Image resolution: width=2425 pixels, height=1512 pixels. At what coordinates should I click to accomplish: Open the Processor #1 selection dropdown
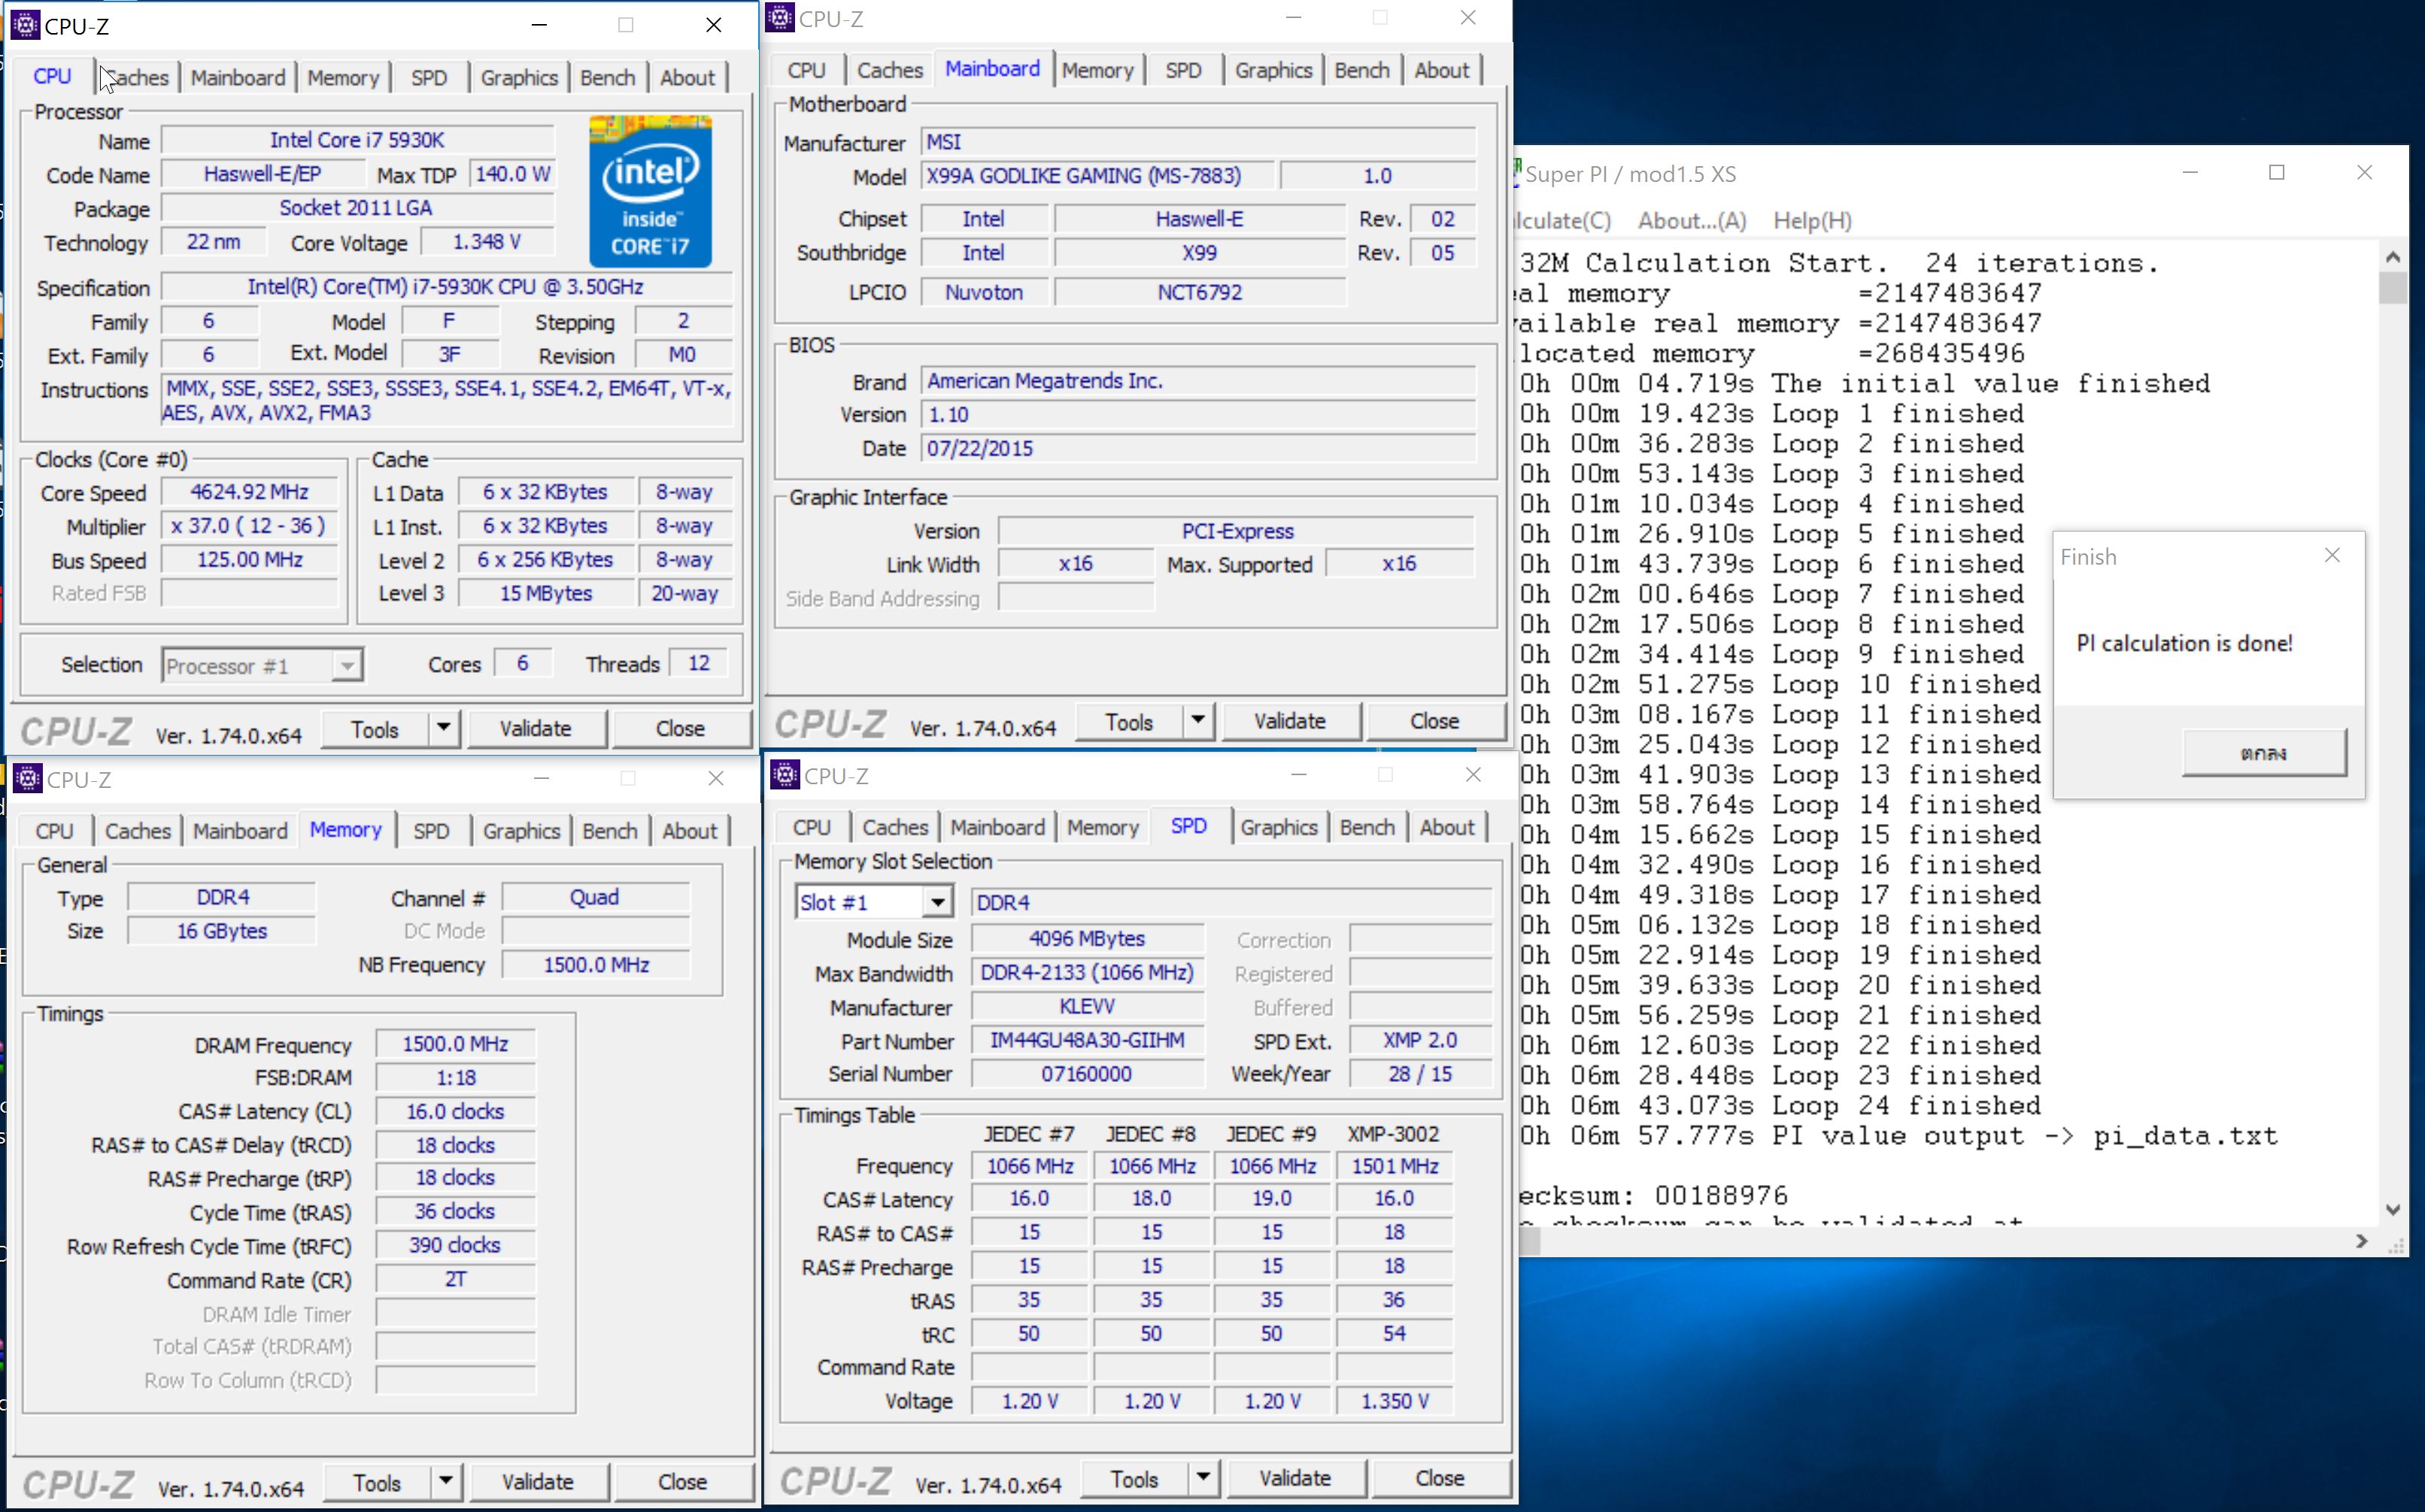coord(346,666)
